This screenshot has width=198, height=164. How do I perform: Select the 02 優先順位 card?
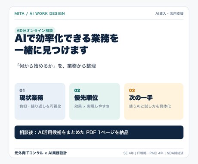click(95, 101)
